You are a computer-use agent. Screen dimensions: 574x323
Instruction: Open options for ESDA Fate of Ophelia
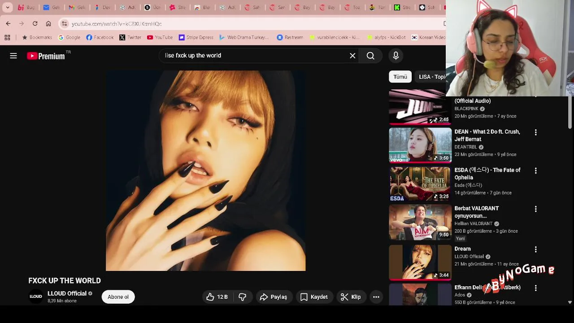[x=535, y=170]
